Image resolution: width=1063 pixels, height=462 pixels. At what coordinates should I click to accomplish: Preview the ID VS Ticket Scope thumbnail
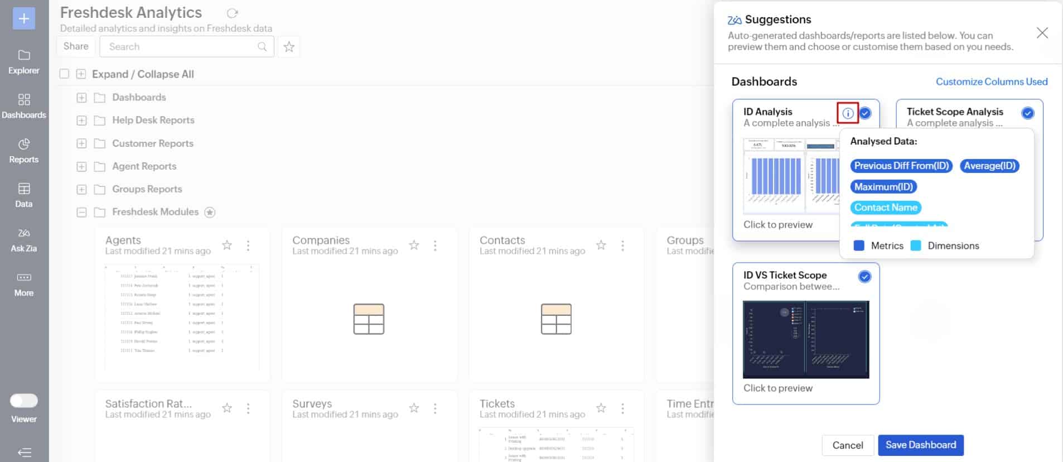coord(806,339)
